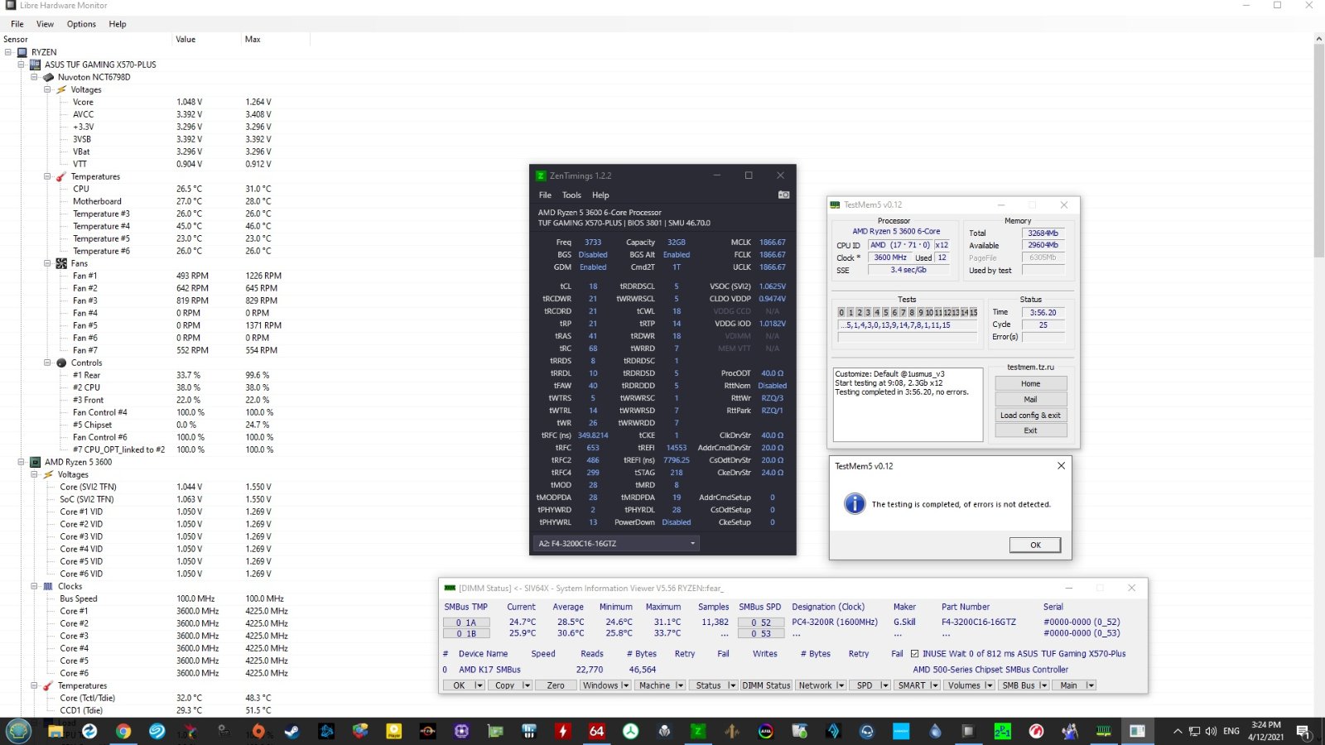
Task: Collapse the Nuvoton NCT6798D node
Action: (x=35, y=77)
